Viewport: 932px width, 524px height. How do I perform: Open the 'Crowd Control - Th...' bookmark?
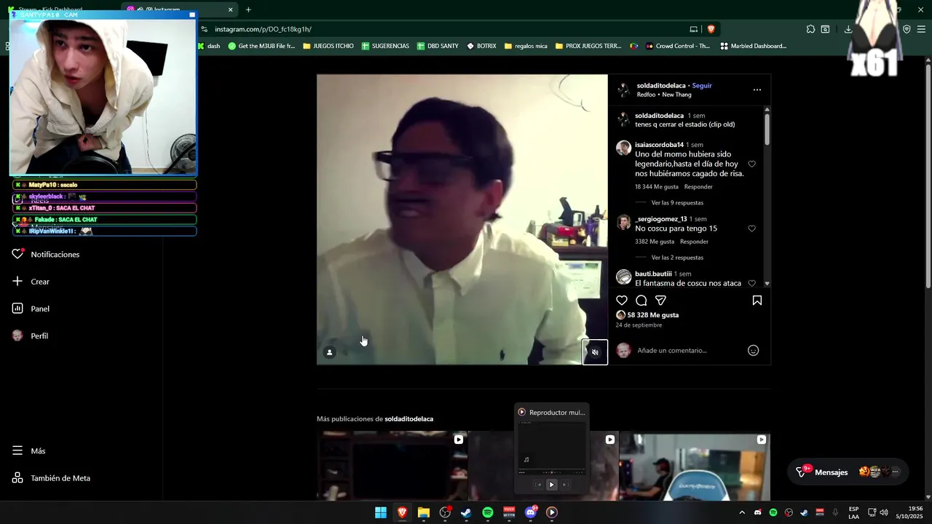(x=677, y=46)
